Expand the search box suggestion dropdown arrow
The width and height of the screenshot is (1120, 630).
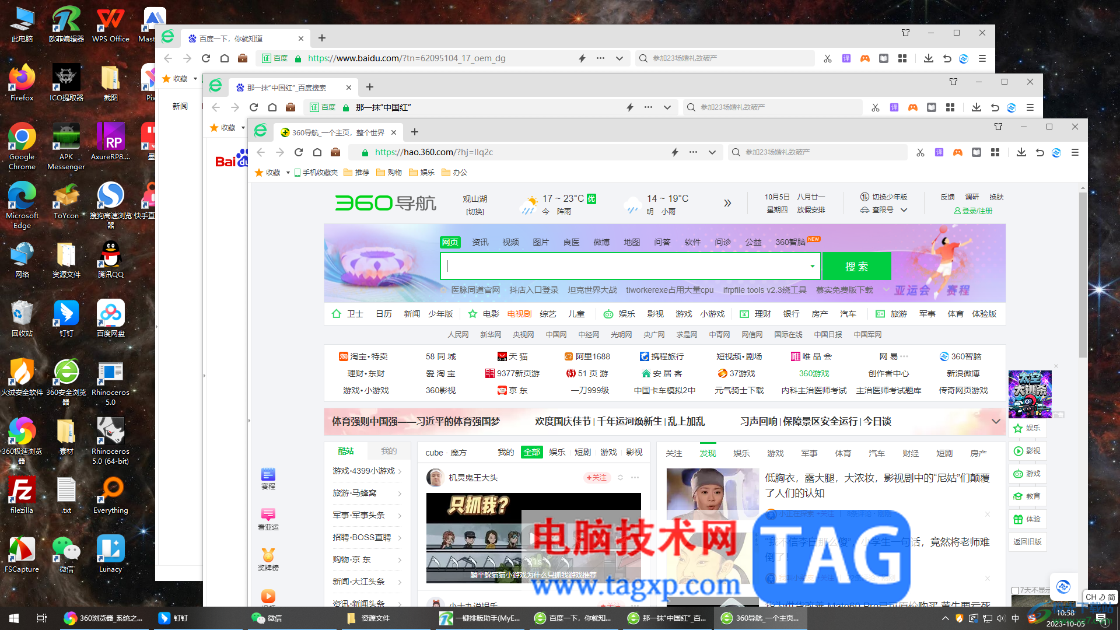[812, 267]
